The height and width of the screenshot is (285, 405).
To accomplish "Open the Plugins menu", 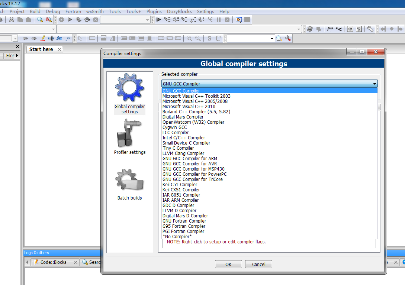I will coord(154,12).
